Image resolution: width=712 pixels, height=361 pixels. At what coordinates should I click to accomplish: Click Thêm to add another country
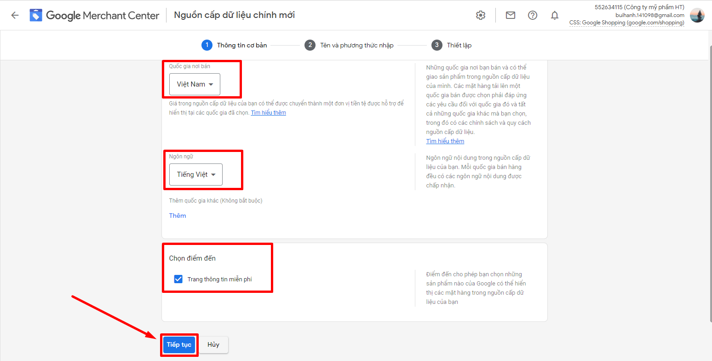(x=178, y=215)
